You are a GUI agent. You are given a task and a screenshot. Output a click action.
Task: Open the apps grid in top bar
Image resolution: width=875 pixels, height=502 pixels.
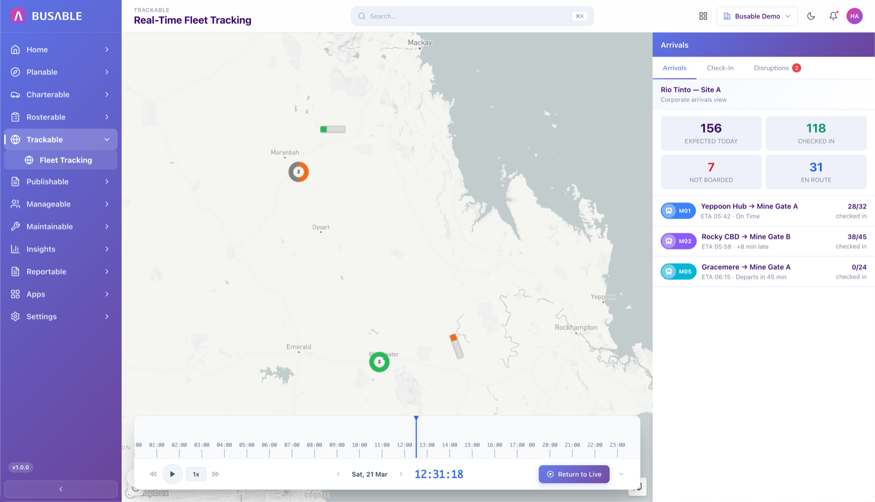tap(703, 16)
